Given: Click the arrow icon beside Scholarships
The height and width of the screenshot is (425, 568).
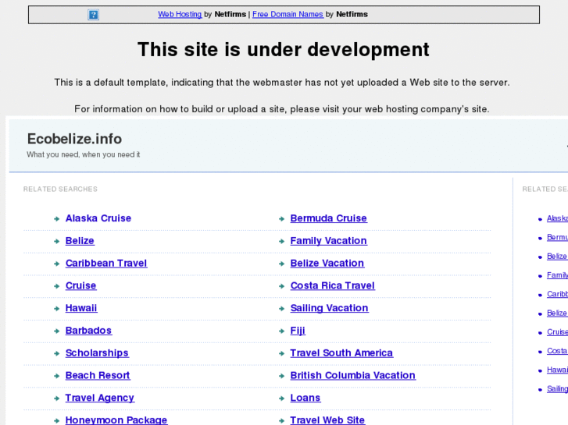Looking at the screenshot, I should (56, 353).
